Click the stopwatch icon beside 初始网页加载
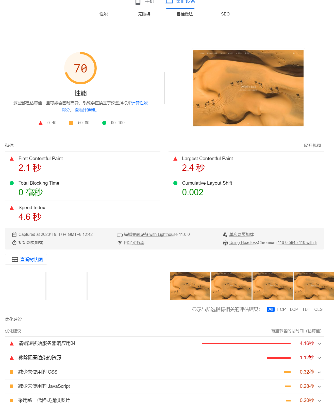Viewport: 334px width, 404px height. 14,243
